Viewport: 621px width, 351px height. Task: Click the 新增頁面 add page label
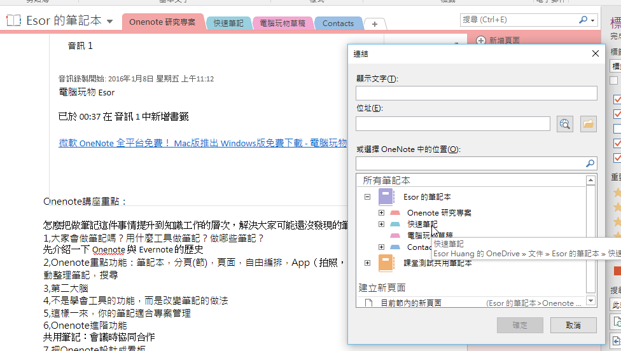(505, 40)
